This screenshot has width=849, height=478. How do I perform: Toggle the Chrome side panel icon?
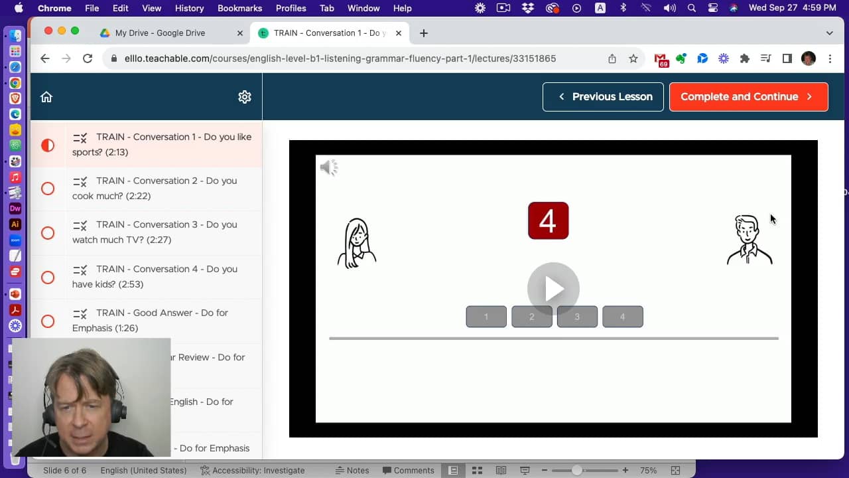coord(787,58)
